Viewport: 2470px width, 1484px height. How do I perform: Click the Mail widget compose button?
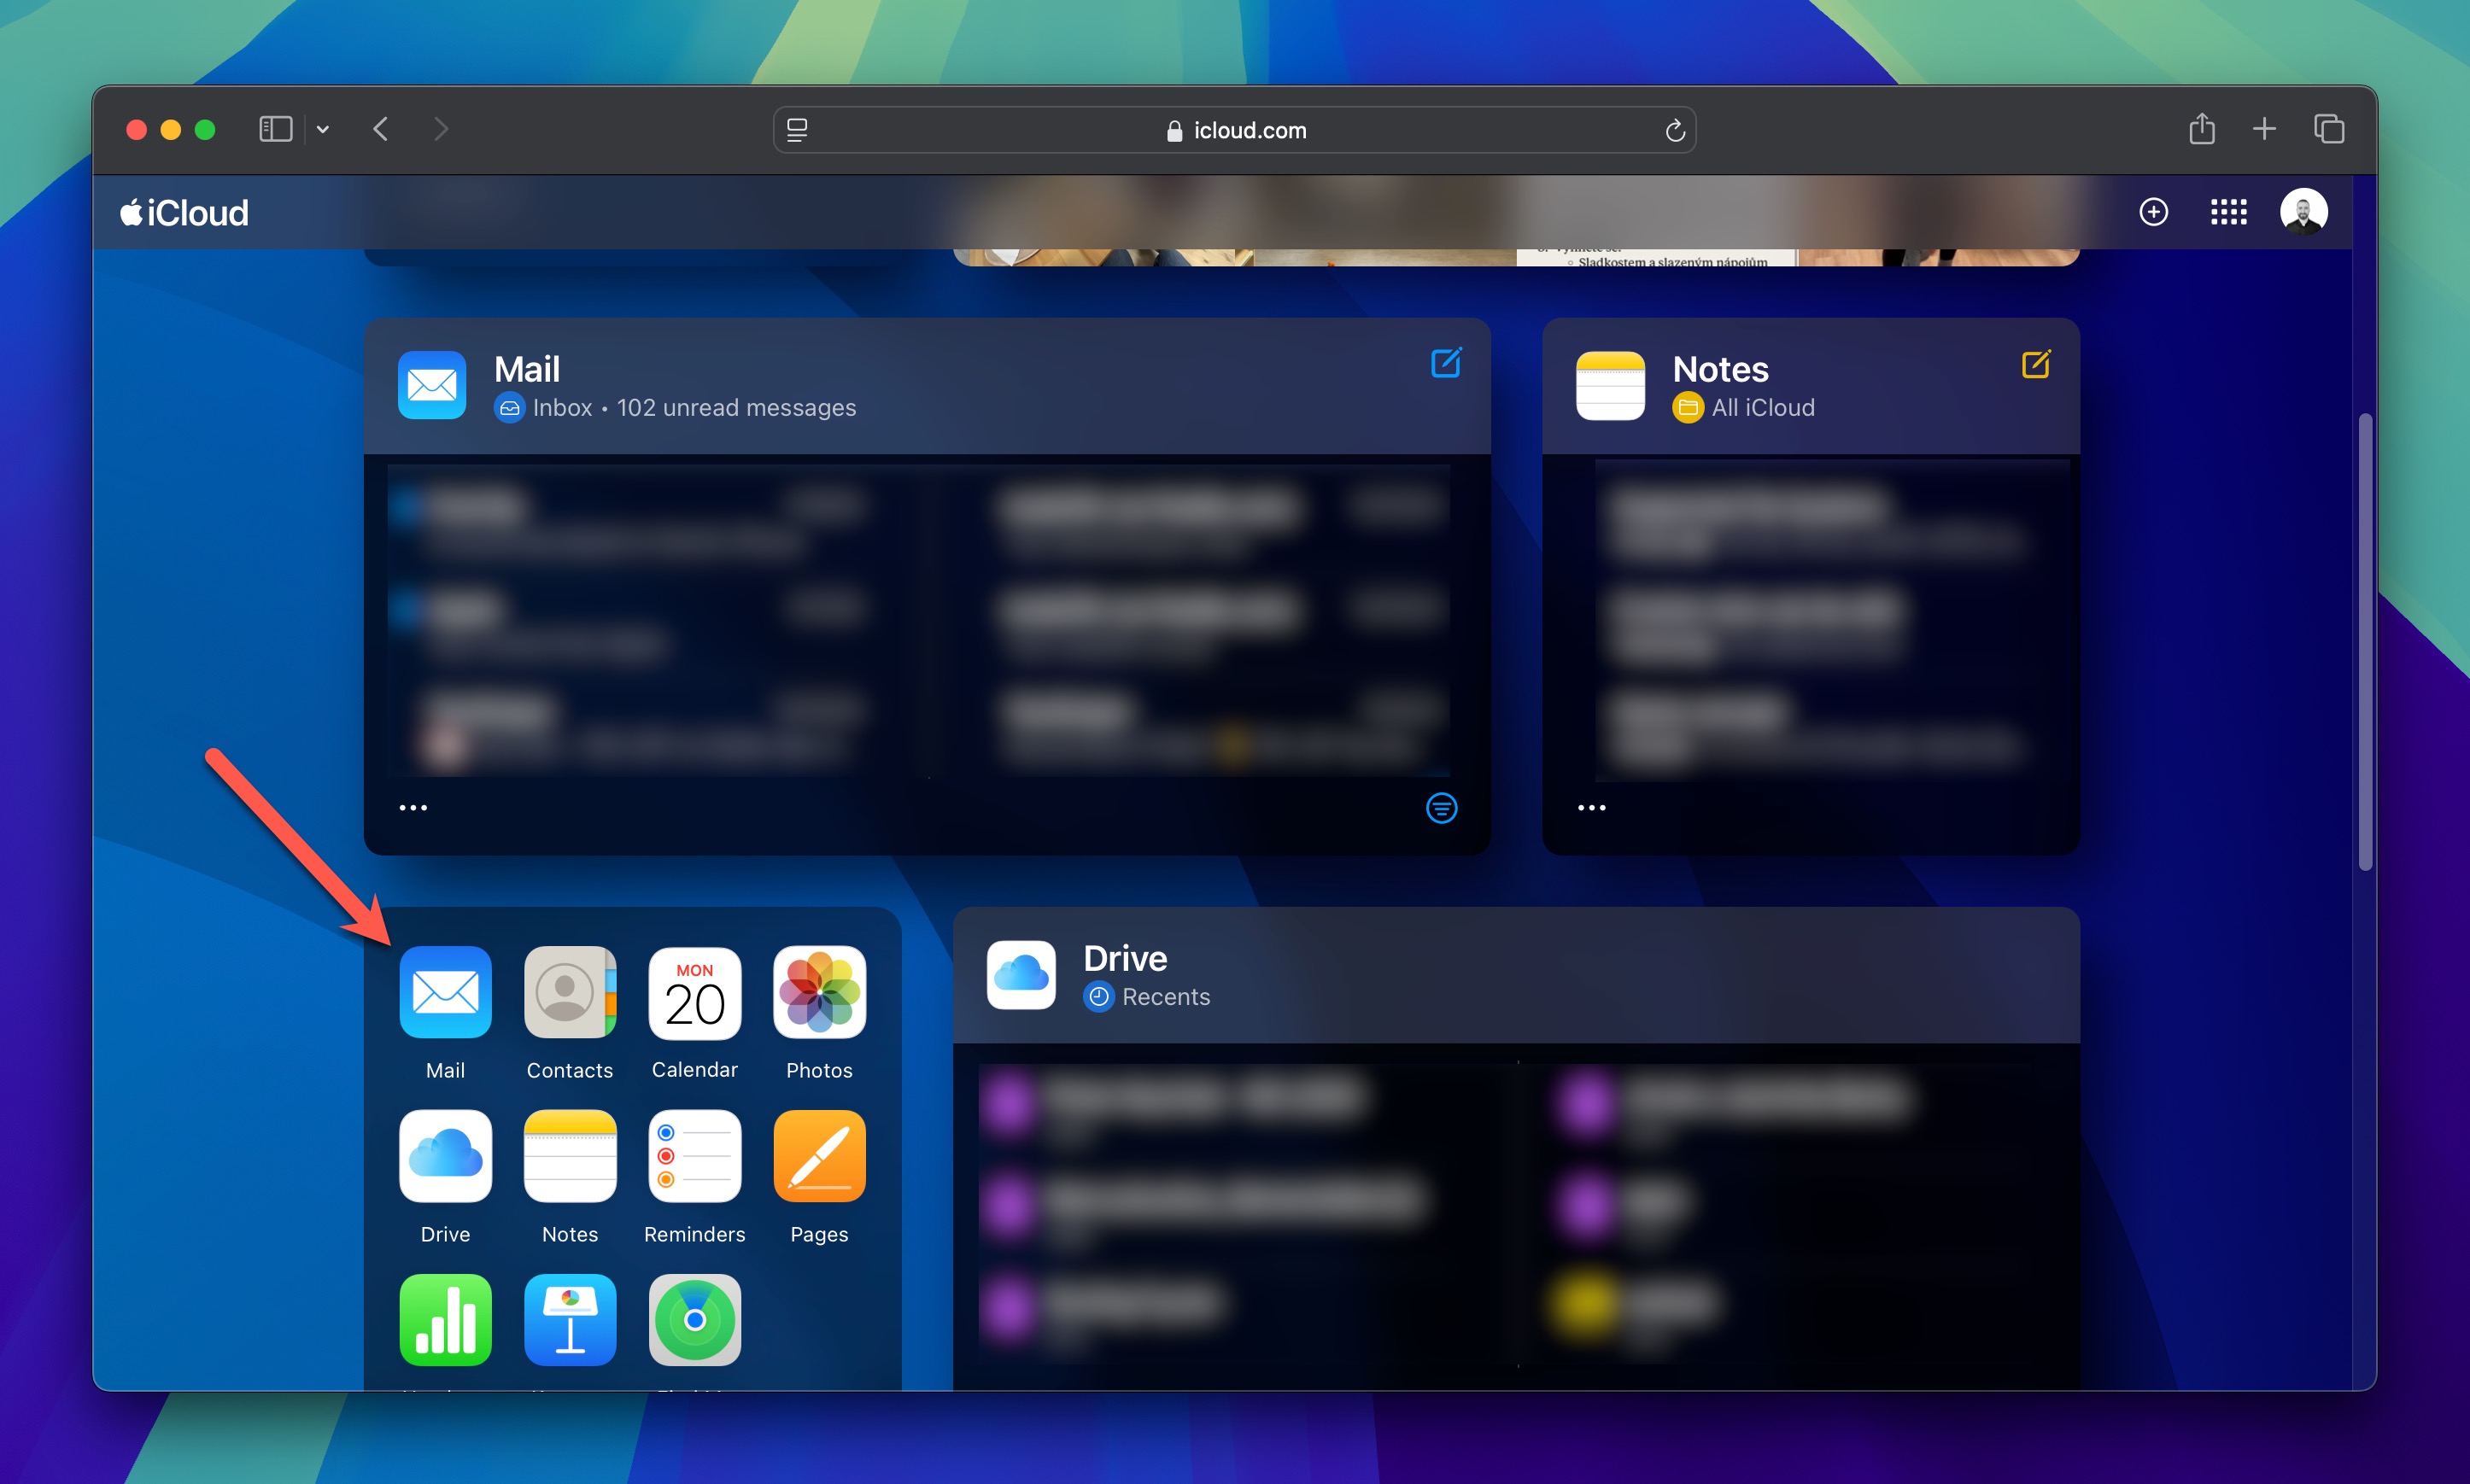click(1447, 367)
